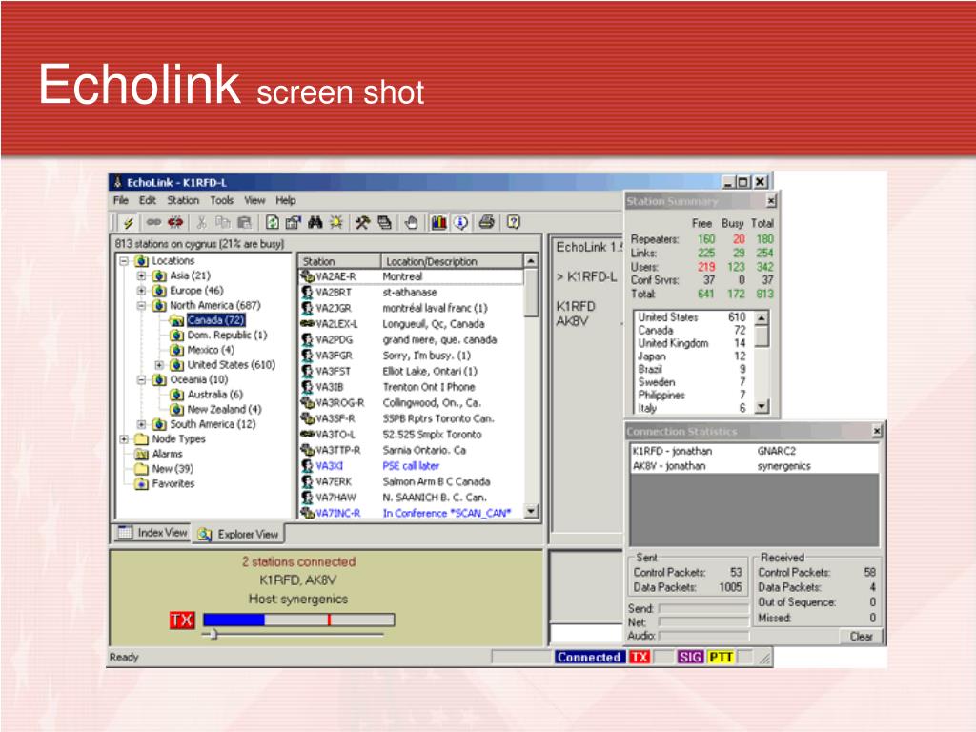The width and height of the screenshot is (976, 732).
Task: Open the Station menu
Action: click(183, 200)
